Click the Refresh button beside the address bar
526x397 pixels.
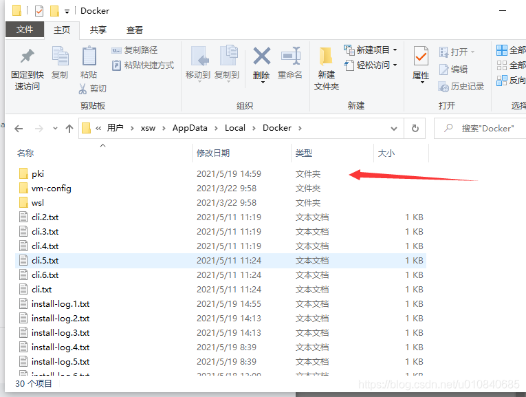pyautogui.click(x=415, y=128)
